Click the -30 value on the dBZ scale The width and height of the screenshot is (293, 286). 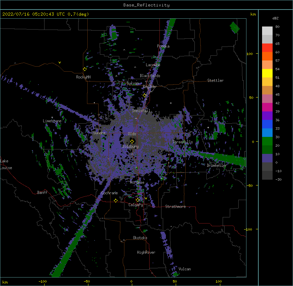278,179
